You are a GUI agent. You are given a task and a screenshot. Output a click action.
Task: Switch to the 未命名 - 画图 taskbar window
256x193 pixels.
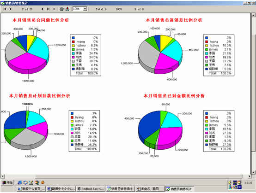point(150,189)
